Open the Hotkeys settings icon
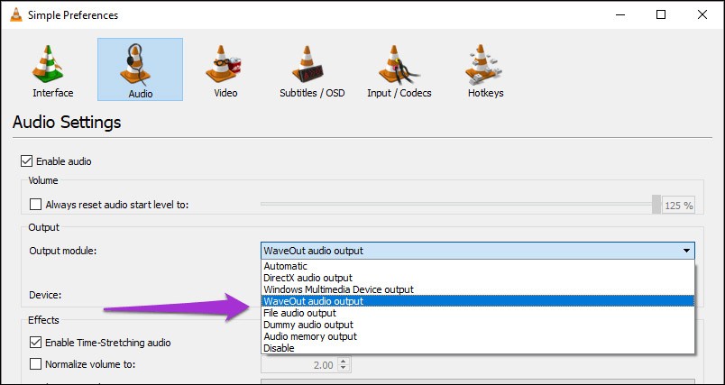The image size is (725, 385). (x=485, y=65)
